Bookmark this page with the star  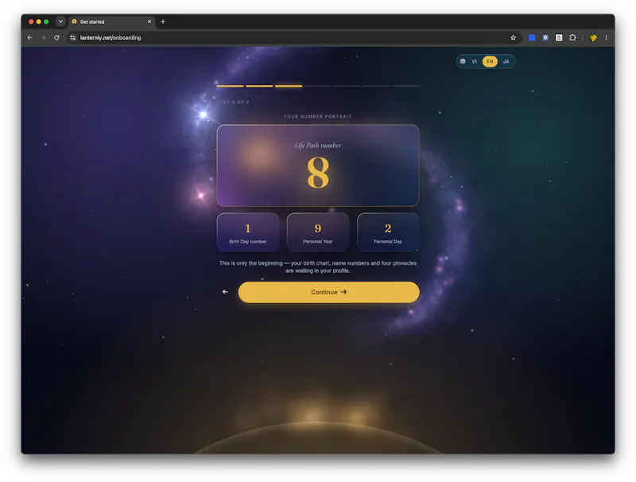tap(513, 37)
